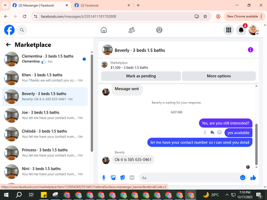Screen dimensions: 267x200
Task: Open the notifications bell
Action: point(241,30)
